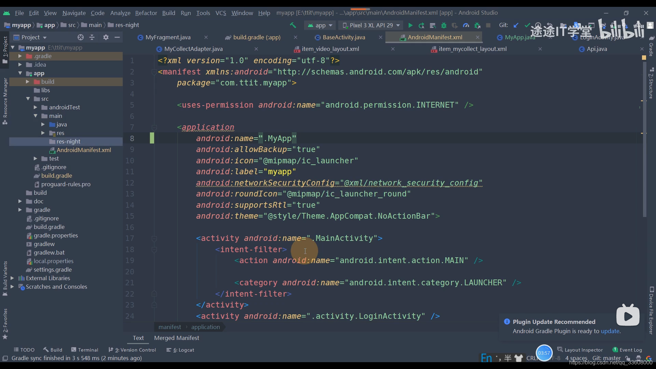This screenshot has height=369, width=656.
Task: Click tool windows quick-access icon in status bar
Action: 5,358
